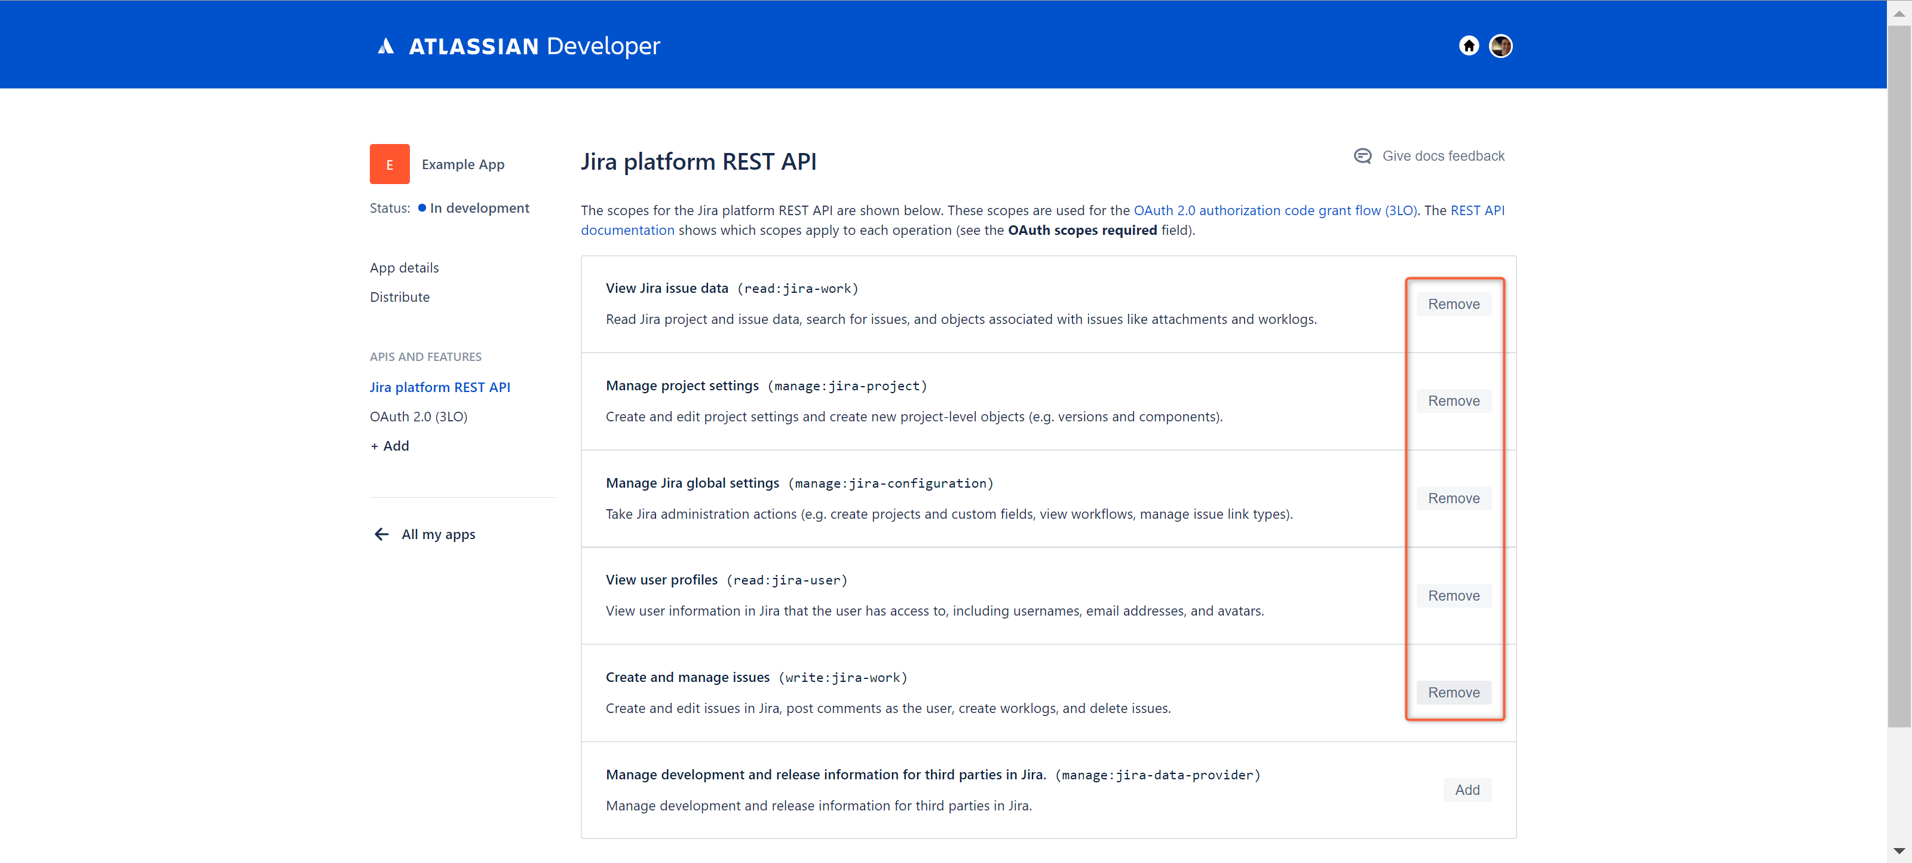This screenshot has width=1912, height=863.
Task: Click the ATLASSIAN Developer header title
Action: tap(534, 46)
